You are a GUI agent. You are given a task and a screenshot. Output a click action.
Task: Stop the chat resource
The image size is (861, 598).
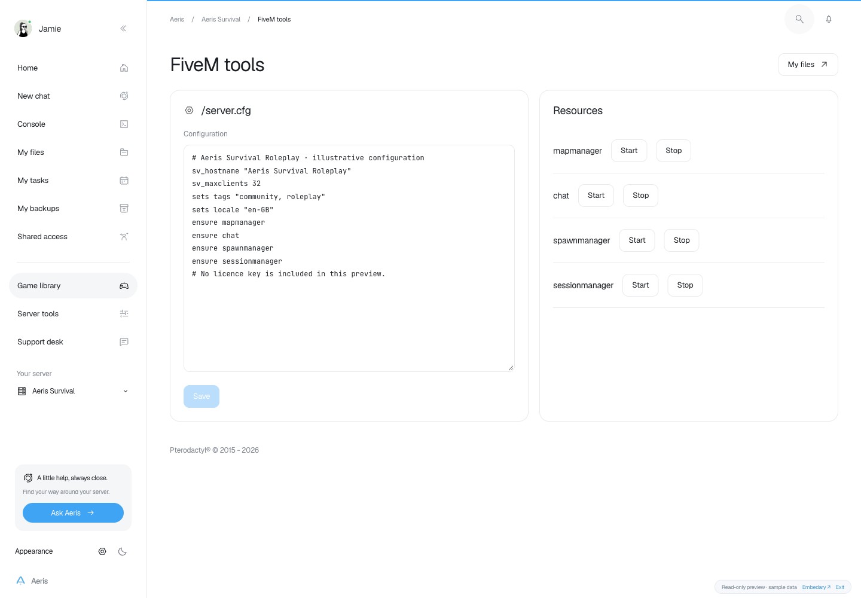(x=640, y=196)
